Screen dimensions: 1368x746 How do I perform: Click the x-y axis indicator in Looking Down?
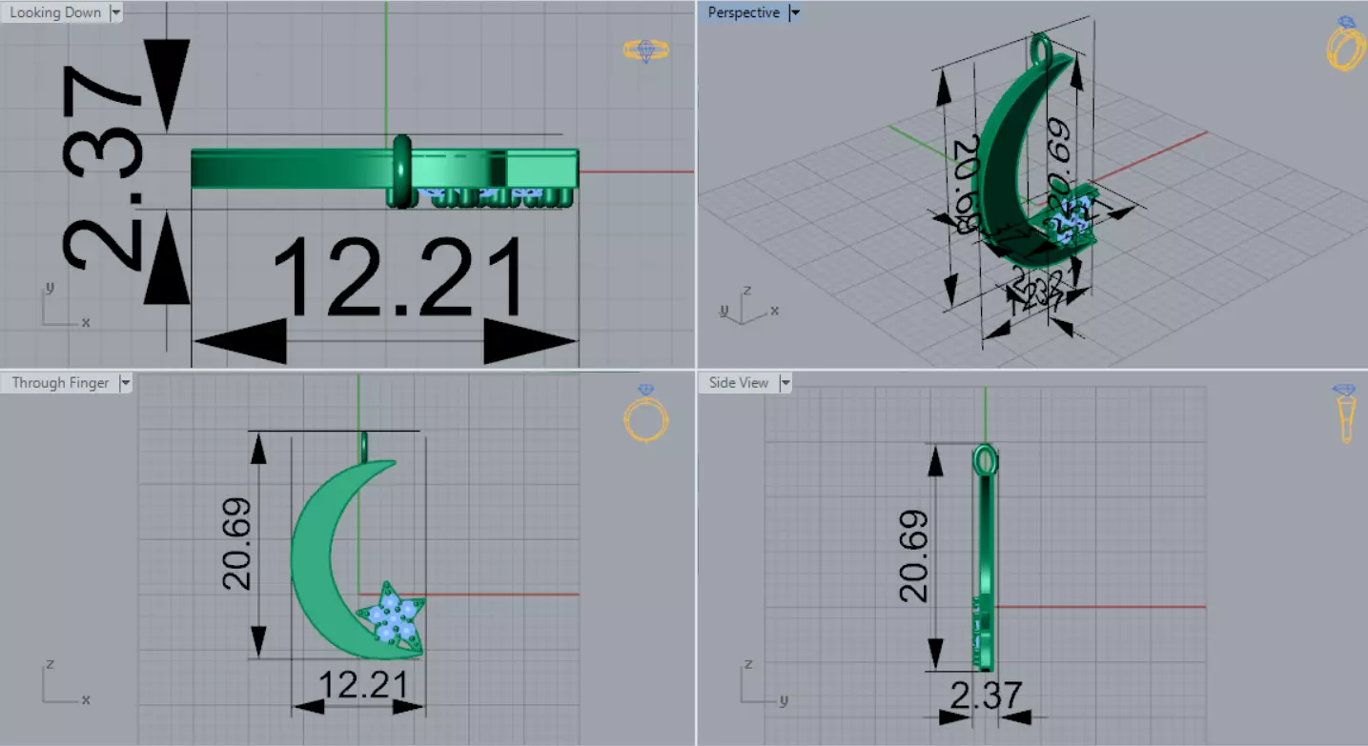tap(66, 306)
